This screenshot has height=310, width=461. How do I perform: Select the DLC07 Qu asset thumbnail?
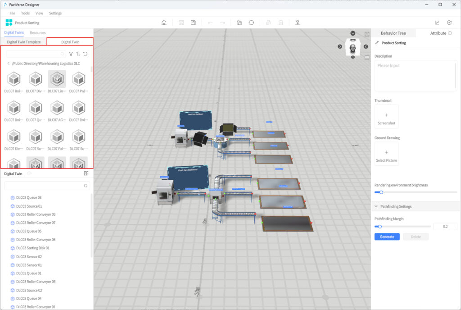coord(36,108)
